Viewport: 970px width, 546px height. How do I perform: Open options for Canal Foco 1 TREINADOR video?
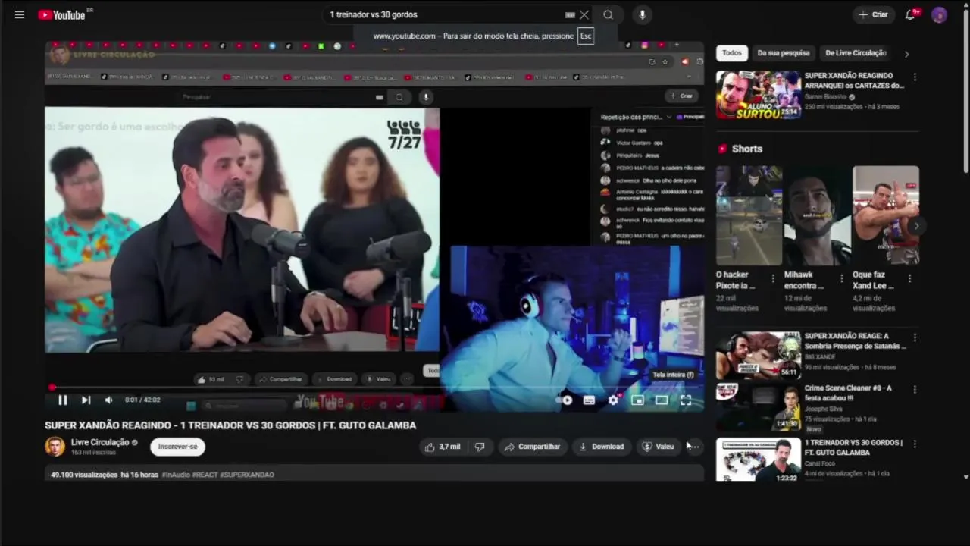click(x=915, y=444)
